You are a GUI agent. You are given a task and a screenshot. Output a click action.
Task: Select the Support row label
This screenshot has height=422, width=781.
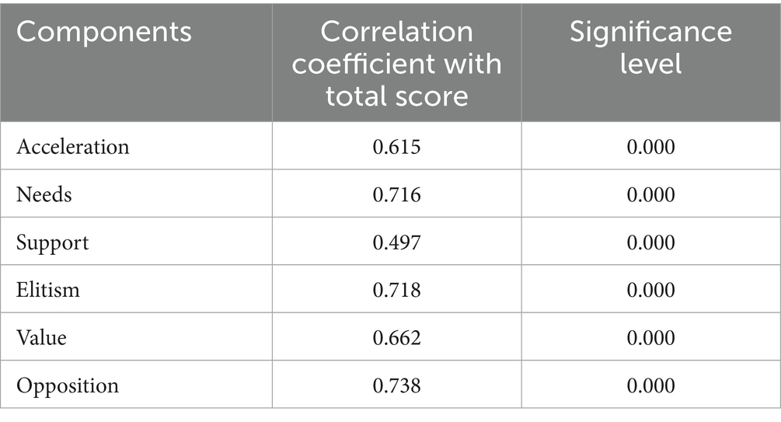52,242
